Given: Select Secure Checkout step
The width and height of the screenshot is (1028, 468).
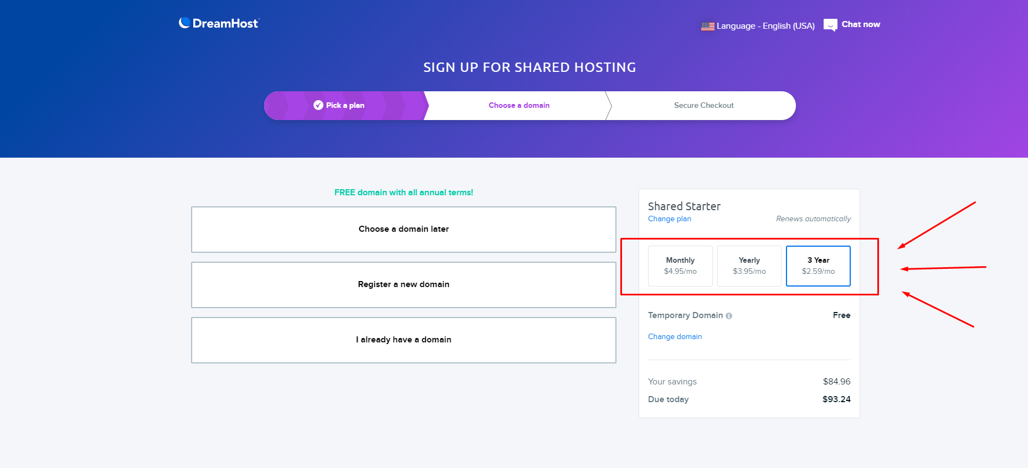Looking at the screenshot, I should click(703, 105).
